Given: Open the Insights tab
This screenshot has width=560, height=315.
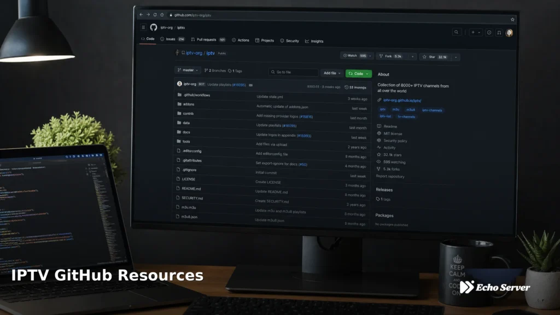Looking at the screenshot, I should point(314,41).
